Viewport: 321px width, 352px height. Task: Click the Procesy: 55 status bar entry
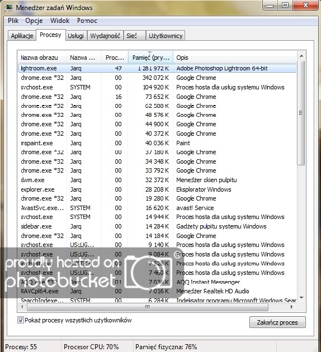click(x=21, y=347)
